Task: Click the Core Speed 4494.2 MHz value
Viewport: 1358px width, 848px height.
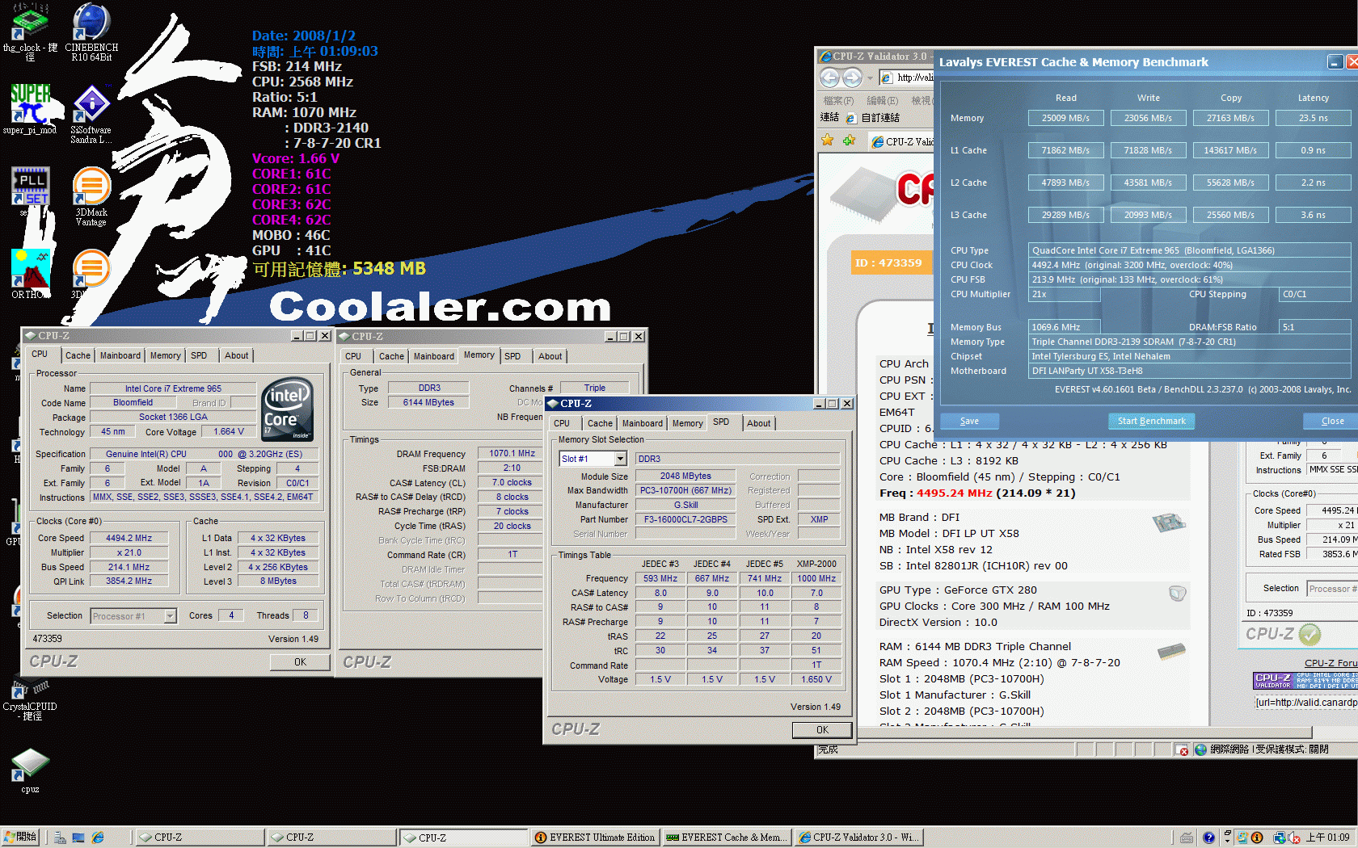Action: [129, 538]
